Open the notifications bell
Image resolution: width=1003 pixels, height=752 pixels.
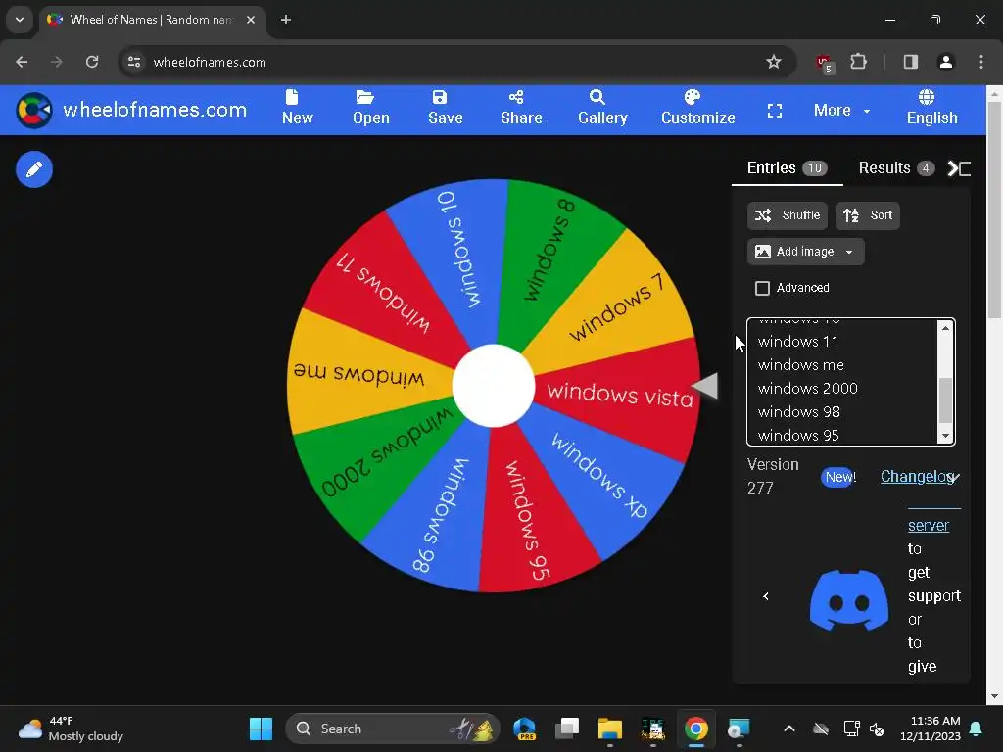[977, 728]
